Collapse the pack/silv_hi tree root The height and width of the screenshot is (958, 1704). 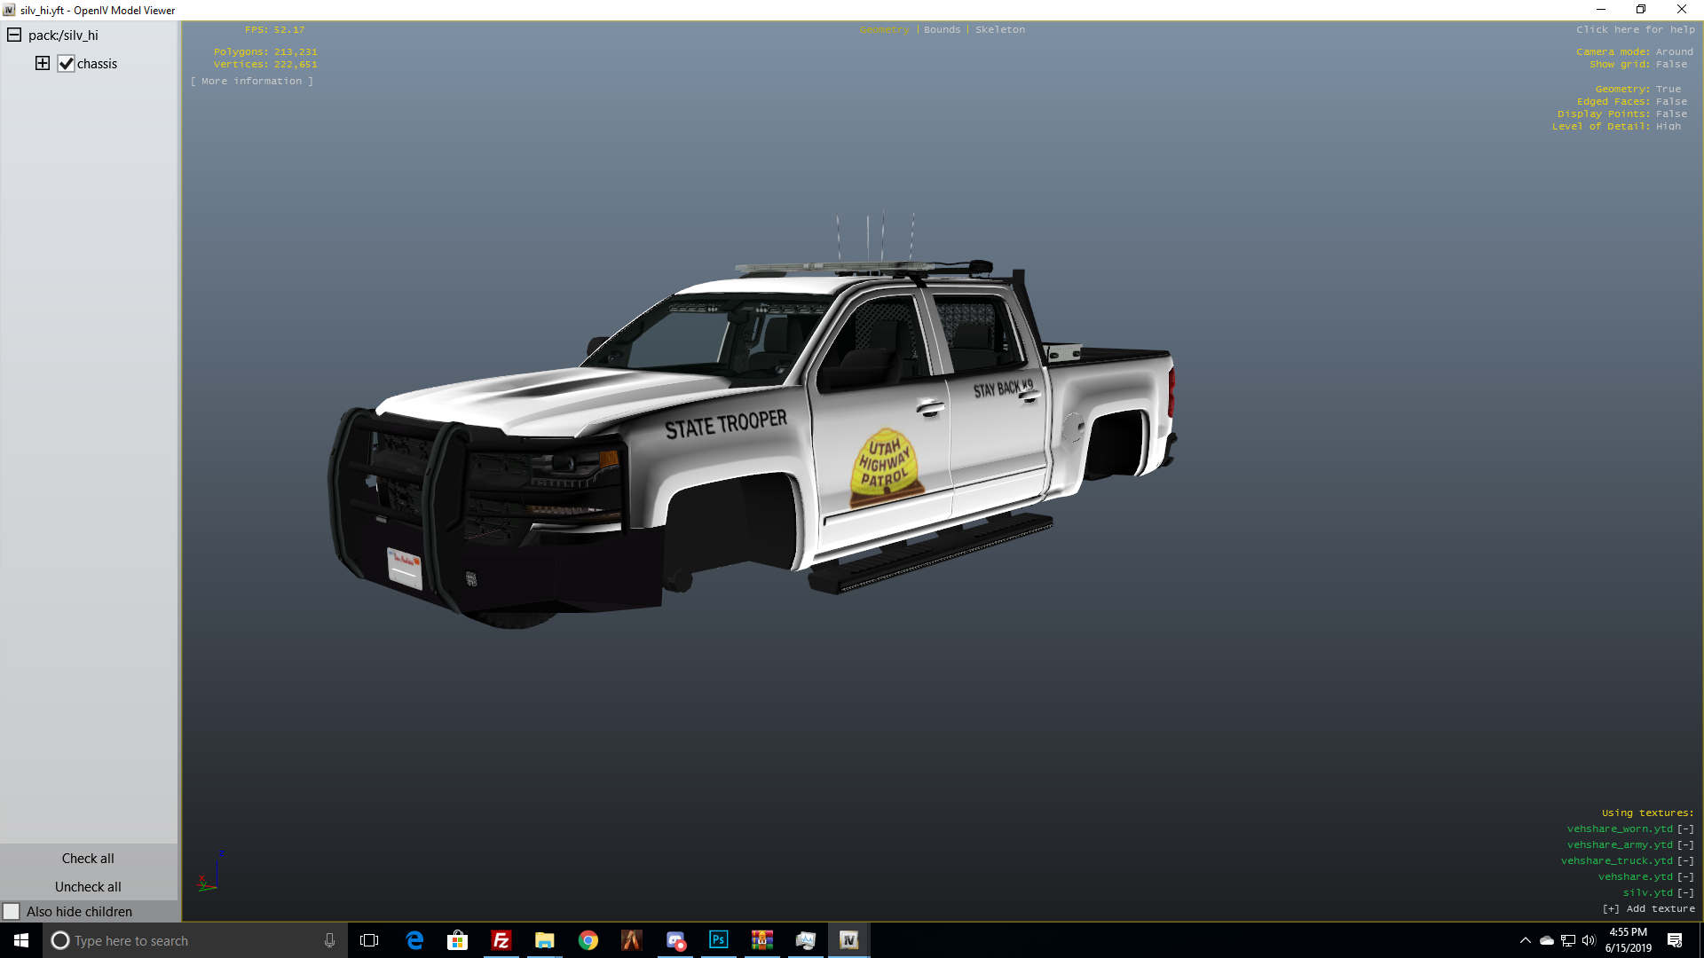pyautogui.click(x=14, y=35)
